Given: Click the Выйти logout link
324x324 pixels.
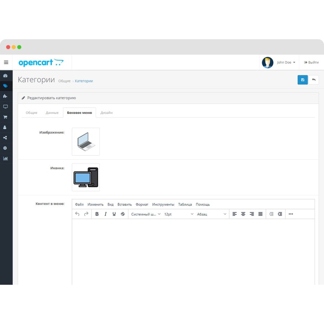Looking at the screenshot, I should point(311,62).
